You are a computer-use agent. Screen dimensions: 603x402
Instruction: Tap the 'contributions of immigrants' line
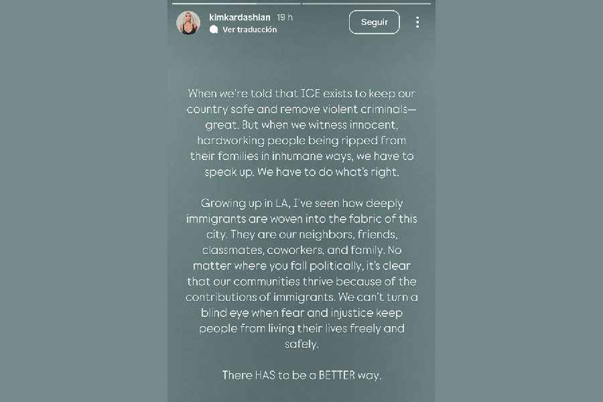tap(301, 297)
